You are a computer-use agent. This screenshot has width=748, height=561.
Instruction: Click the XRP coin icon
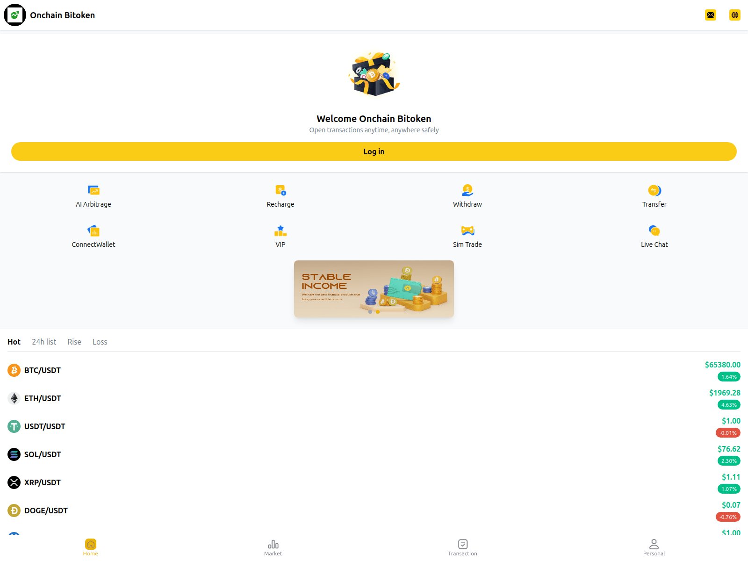[x=14, y=482]
